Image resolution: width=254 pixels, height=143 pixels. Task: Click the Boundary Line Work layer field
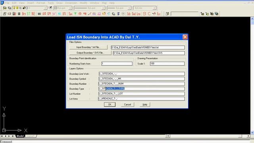coord(142,74)
